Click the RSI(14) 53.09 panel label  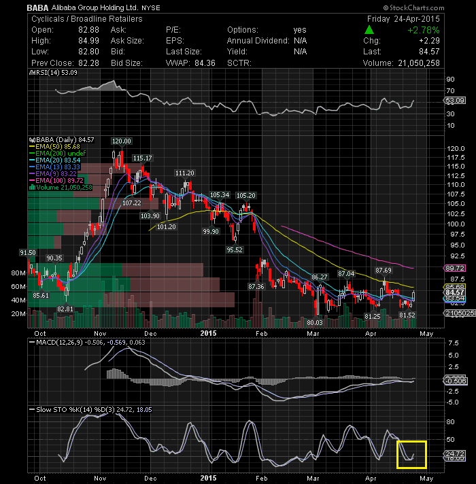56,73
